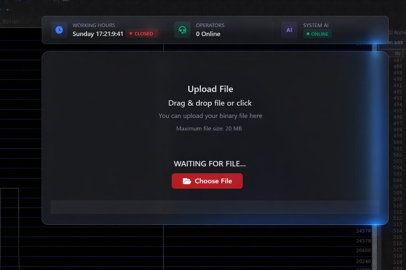Click the Choose File button
This screenshot has width=406, height=270.
[x=207, y=181]
